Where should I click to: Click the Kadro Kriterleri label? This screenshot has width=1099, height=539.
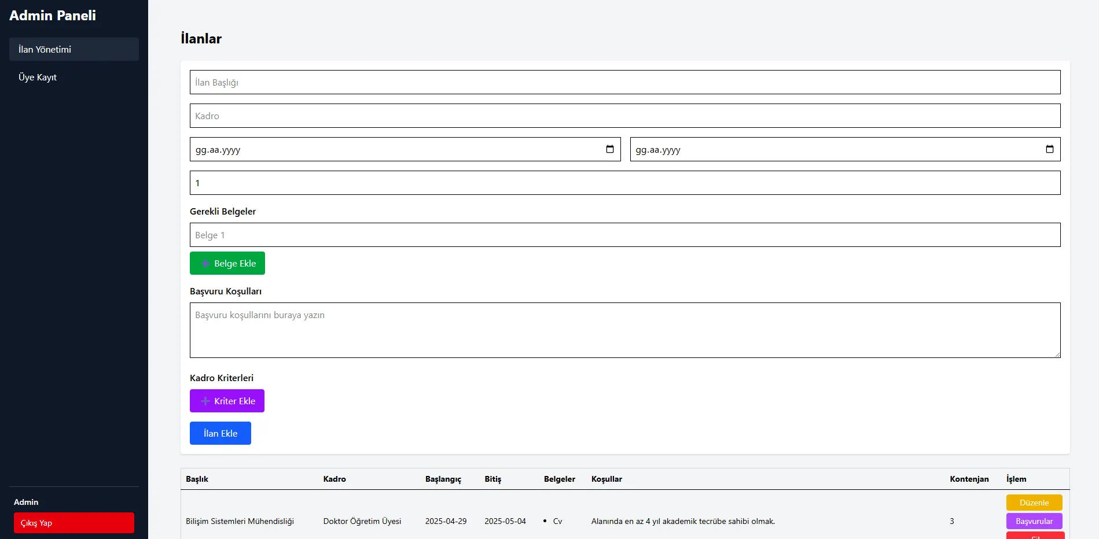point(222,378)
